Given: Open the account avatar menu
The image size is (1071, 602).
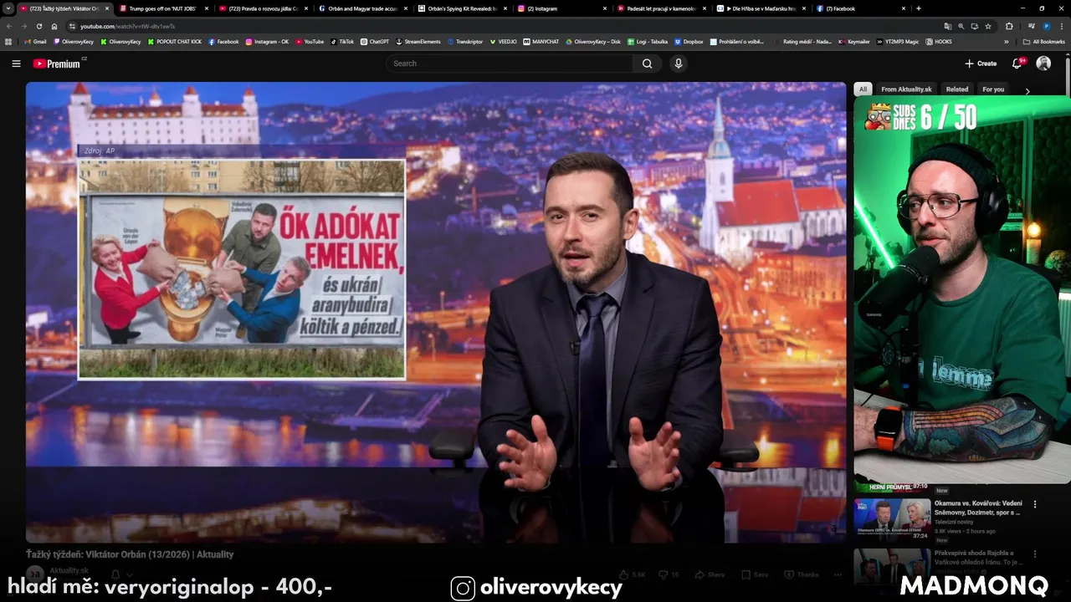Looking at the screenshot, I should [1043, 64].
